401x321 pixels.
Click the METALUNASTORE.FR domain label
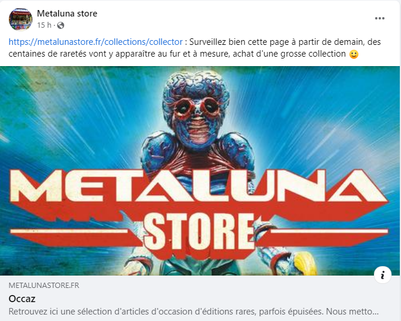click(44, 286)
